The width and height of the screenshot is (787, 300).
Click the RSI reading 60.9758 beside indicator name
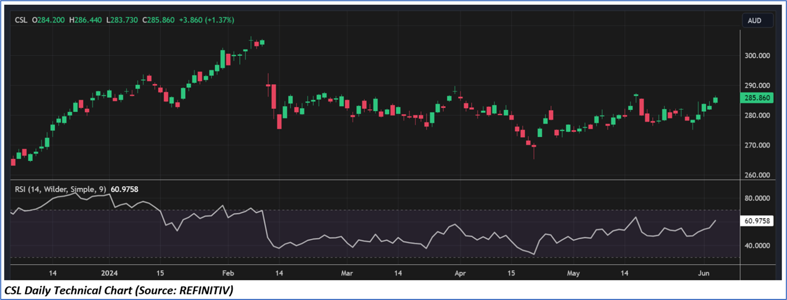[x=123, y=189]
